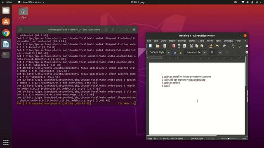Click the zoom in plus button

[x=238, y=139]
